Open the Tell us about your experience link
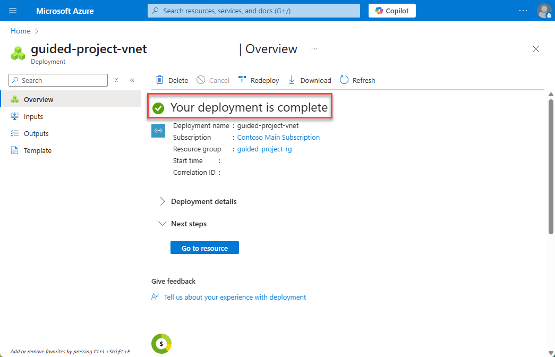Image resolution: width=555 pixels, height=357 pixels. coord(235,297)
